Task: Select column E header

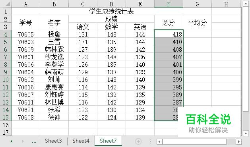Action: [140, 4]
